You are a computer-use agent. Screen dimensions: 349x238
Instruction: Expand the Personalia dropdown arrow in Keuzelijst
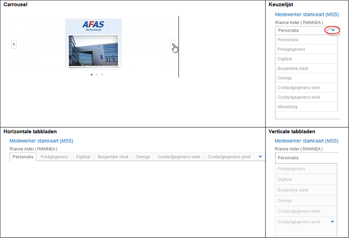[x=333, y=30]
